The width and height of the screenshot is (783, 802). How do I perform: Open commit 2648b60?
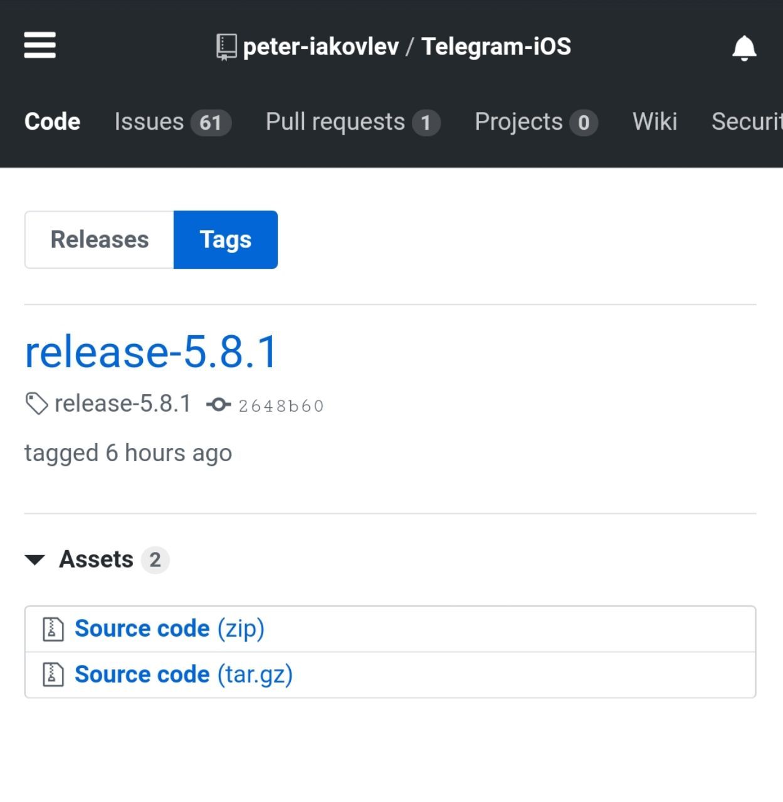(281, 406)
